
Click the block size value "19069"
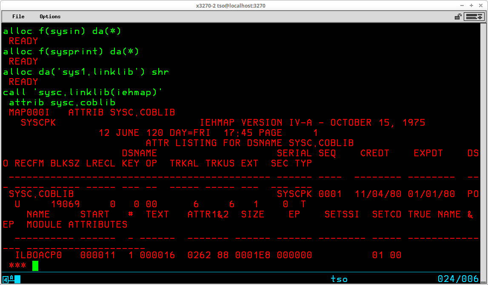pos(65,204)
